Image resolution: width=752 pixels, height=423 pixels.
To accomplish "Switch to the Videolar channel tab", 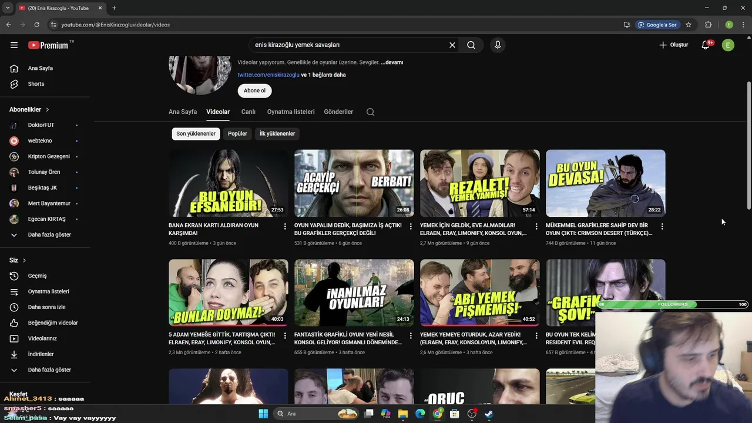I will point(218,112).
